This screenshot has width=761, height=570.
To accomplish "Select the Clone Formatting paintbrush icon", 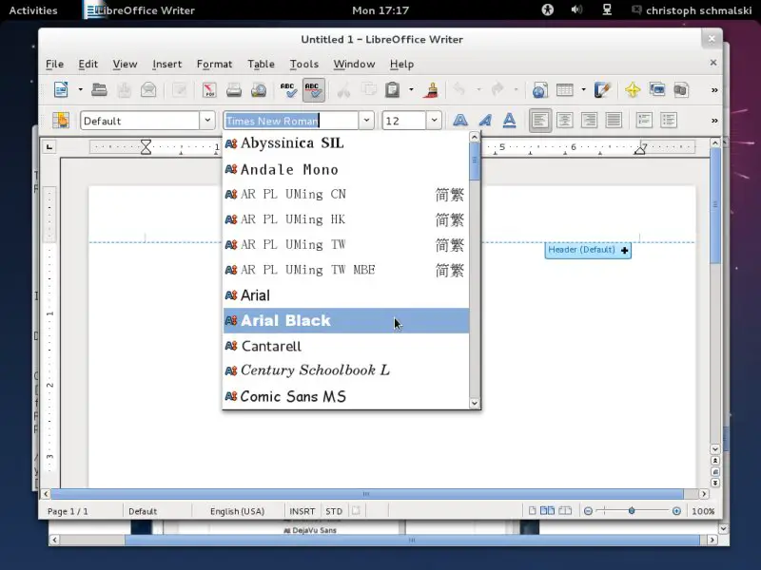I will coord(431,89).
